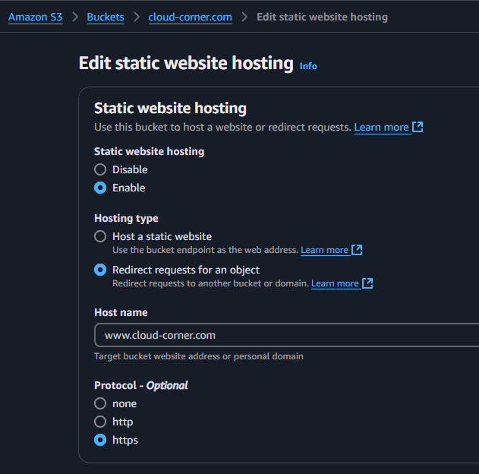
Task: Click breadcrumb chevron after Amazon S3
Action: point(75,17)
